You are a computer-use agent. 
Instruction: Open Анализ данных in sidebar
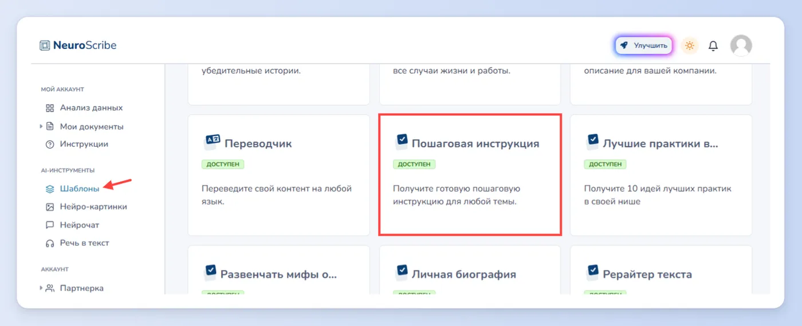[x=92, y=108]
